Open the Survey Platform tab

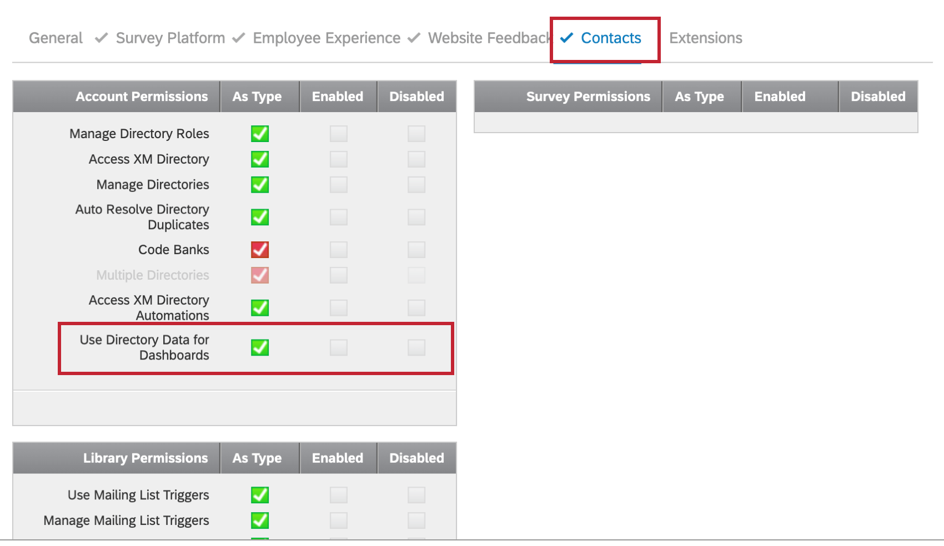(x=170, y=38)
